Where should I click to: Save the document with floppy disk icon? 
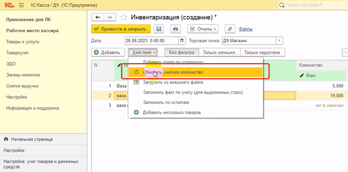(x=159, y=29)
